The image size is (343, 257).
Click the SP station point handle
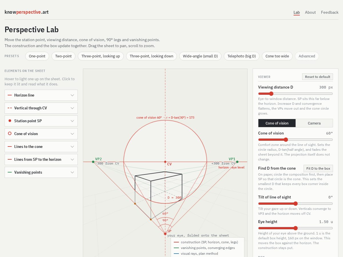coord(165,234)
